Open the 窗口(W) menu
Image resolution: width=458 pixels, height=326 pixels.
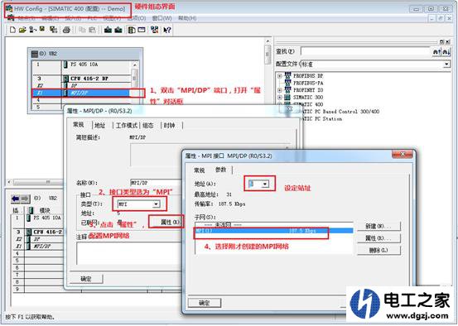tap(162, 18)
